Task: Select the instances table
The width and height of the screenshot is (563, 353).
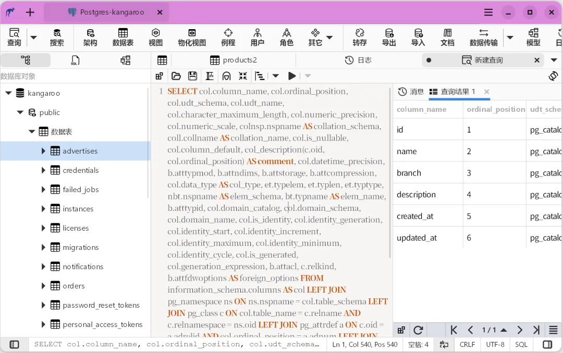Action: [x=78, y=209]
